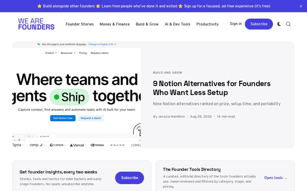This screenshot has height=191, width=307.
Task: Click the 14 min read text
Action: [226, 116]
